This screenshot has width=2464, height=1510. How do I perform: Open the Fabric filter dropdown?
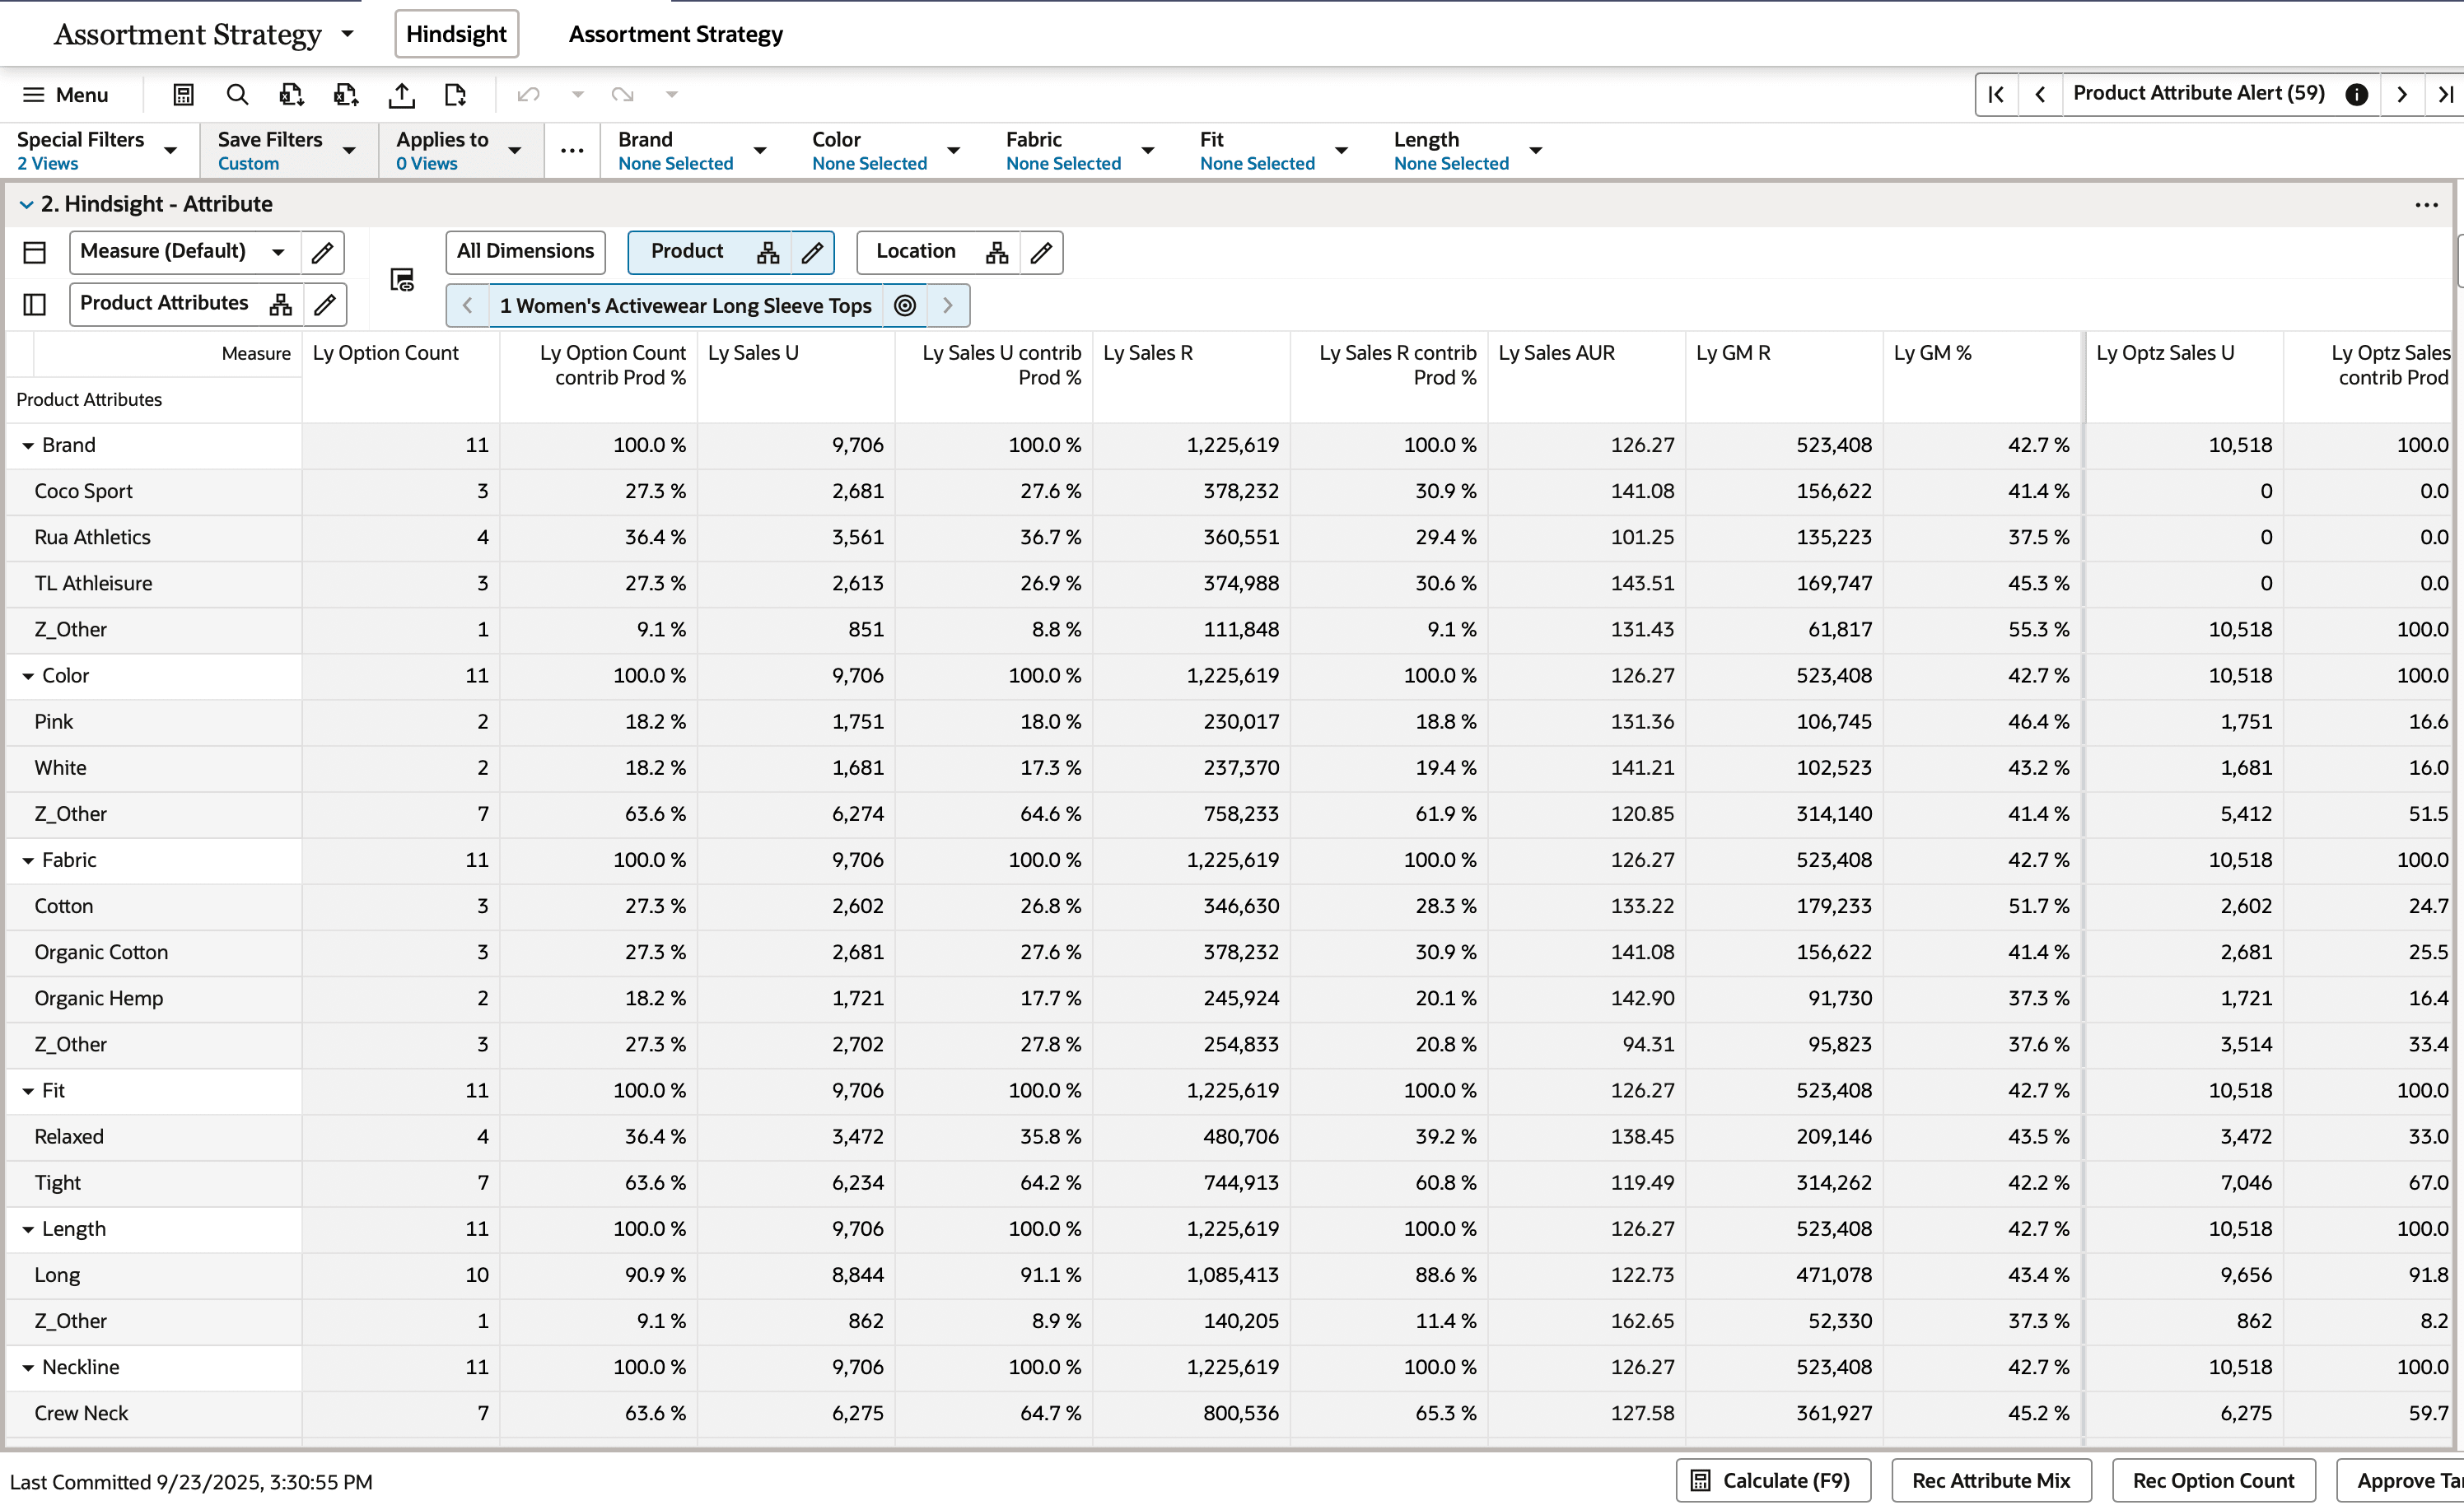(1146, 150)
